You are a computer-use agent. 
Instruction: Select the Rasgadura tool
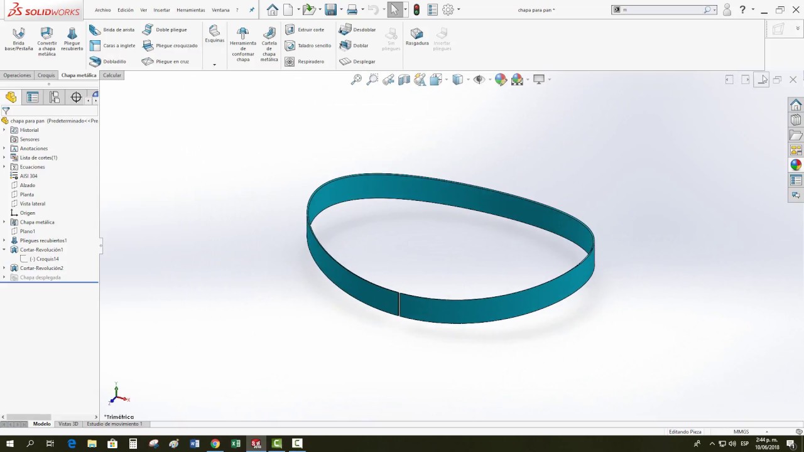tap(417, 36)
